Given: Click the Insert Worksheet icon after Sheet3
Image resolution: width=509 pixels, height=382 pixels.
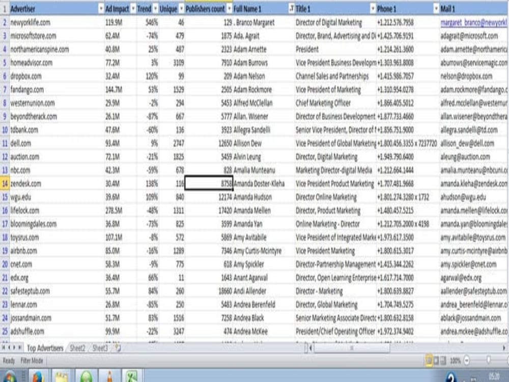Looking at the screenshot, I should click(118, 348).
